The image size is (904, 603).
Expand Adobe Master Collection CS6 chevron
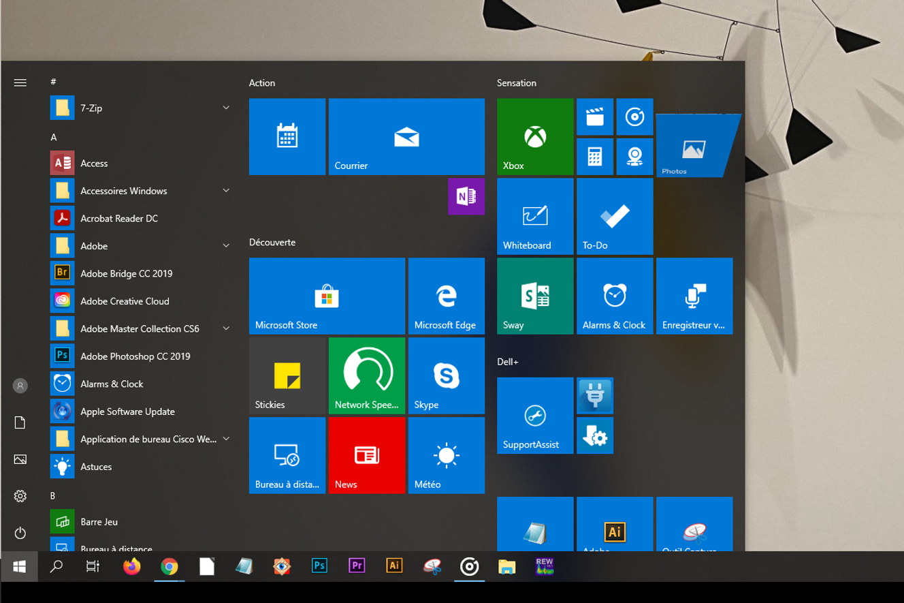(x=226, y=328)
